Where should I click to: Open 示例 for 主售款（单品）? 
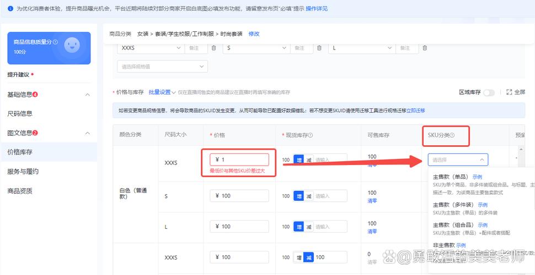point(477,177)
